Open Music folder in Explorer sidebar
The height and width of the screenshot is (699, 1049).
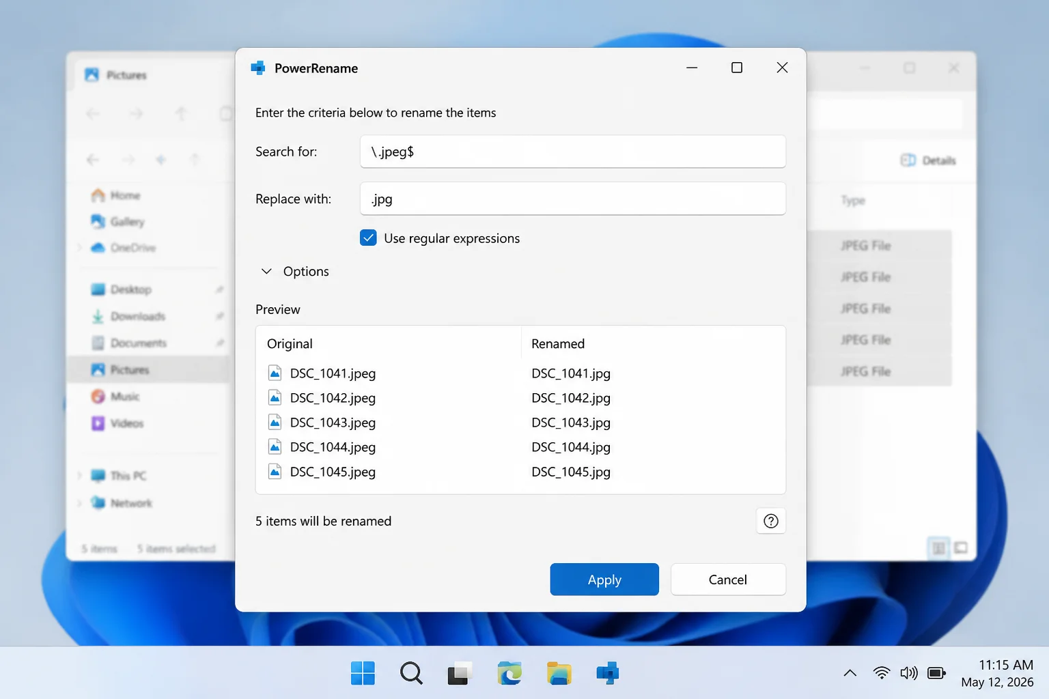point(115,397)
